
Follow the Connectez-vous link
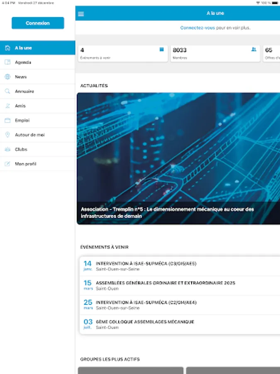(197, 28)
